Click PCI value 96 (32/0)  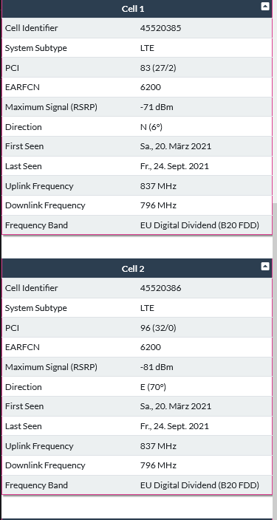click(x=158, y=328)
